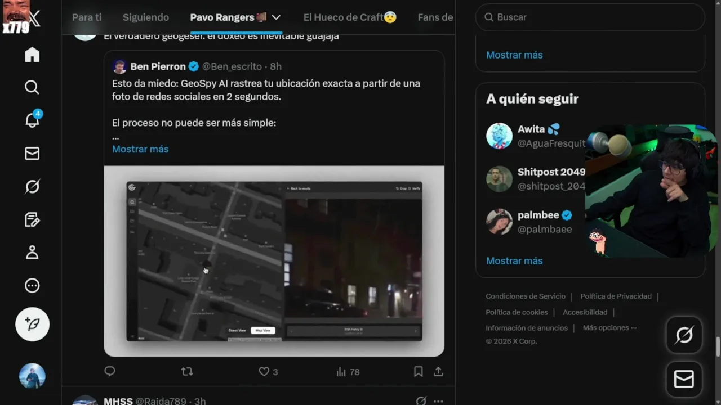This screenshot has height=405, width=721.
Task: Open the notepad-with-pencil icon in sidebar
Action: pos(32,219)
